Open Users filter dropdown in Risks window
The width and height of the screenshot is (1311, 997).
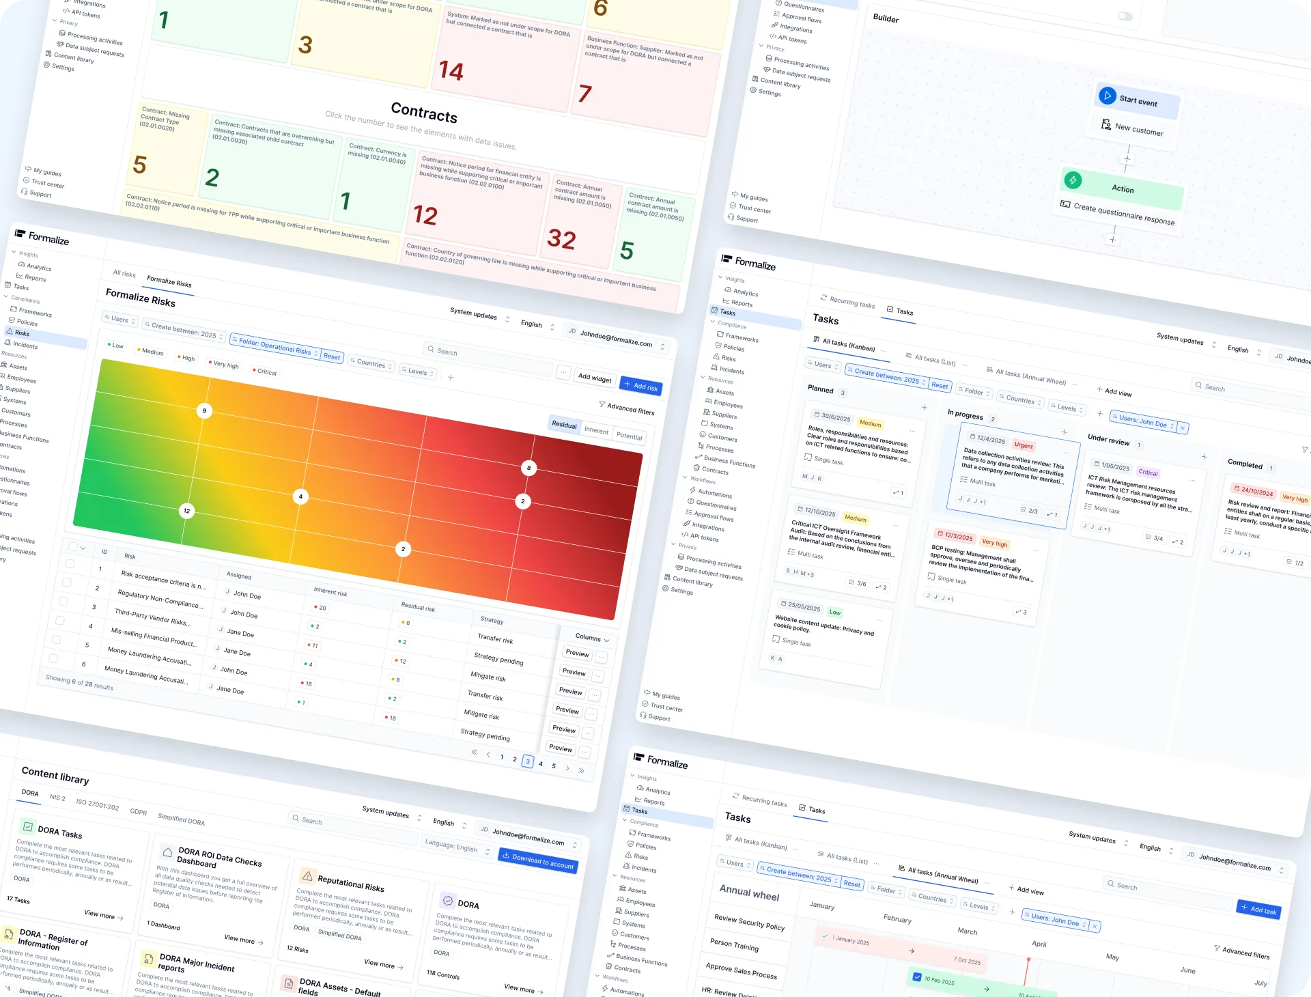(120, 319)
